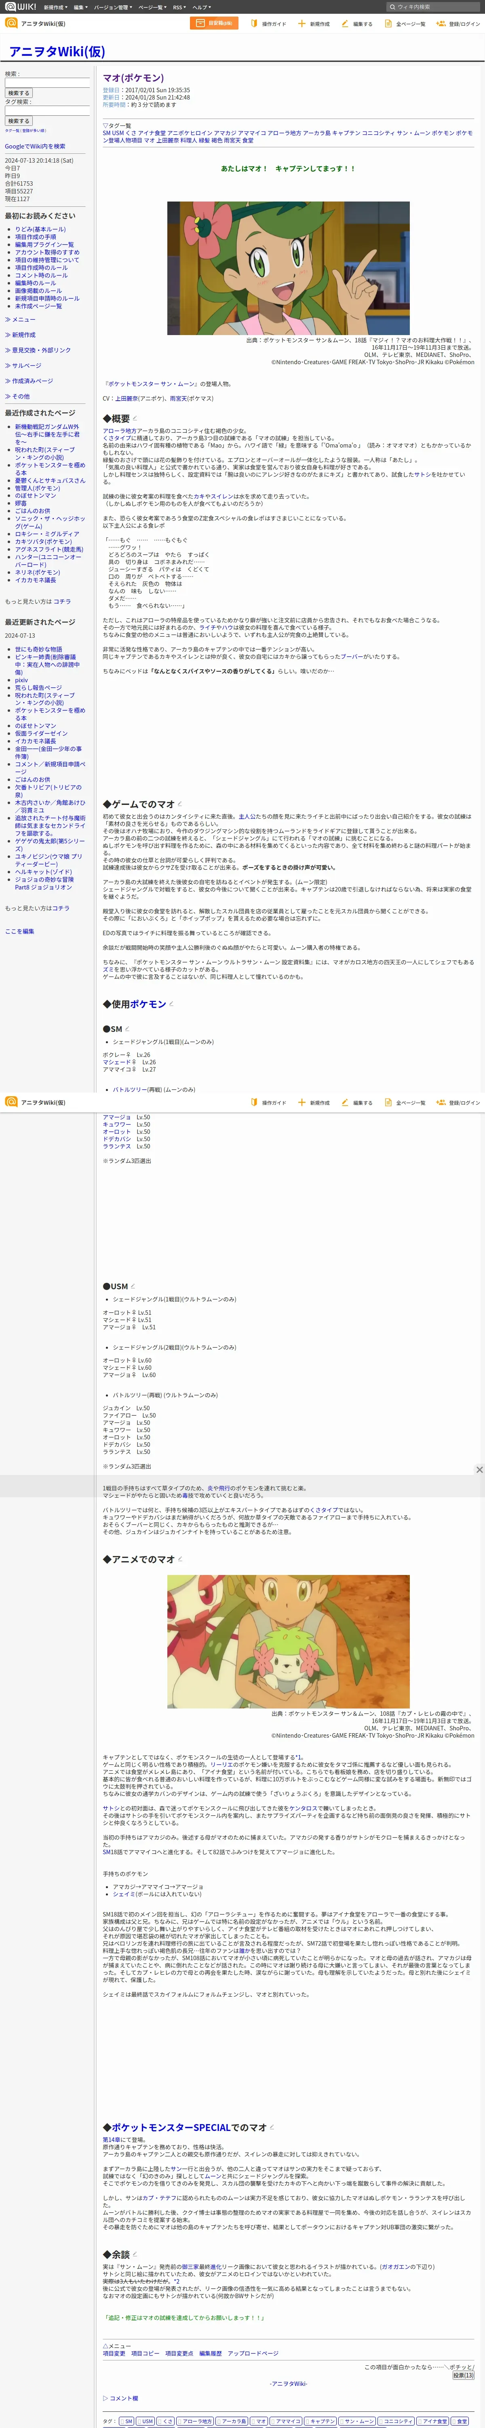
Task: Click edit pencil beside 概要 heading
Action: (x=135, y=418)
